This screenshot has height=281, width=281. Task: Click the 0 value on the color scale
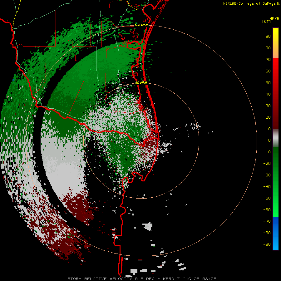(x=269, y=140)
